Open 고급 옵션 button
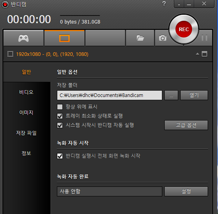 point(186,125)
